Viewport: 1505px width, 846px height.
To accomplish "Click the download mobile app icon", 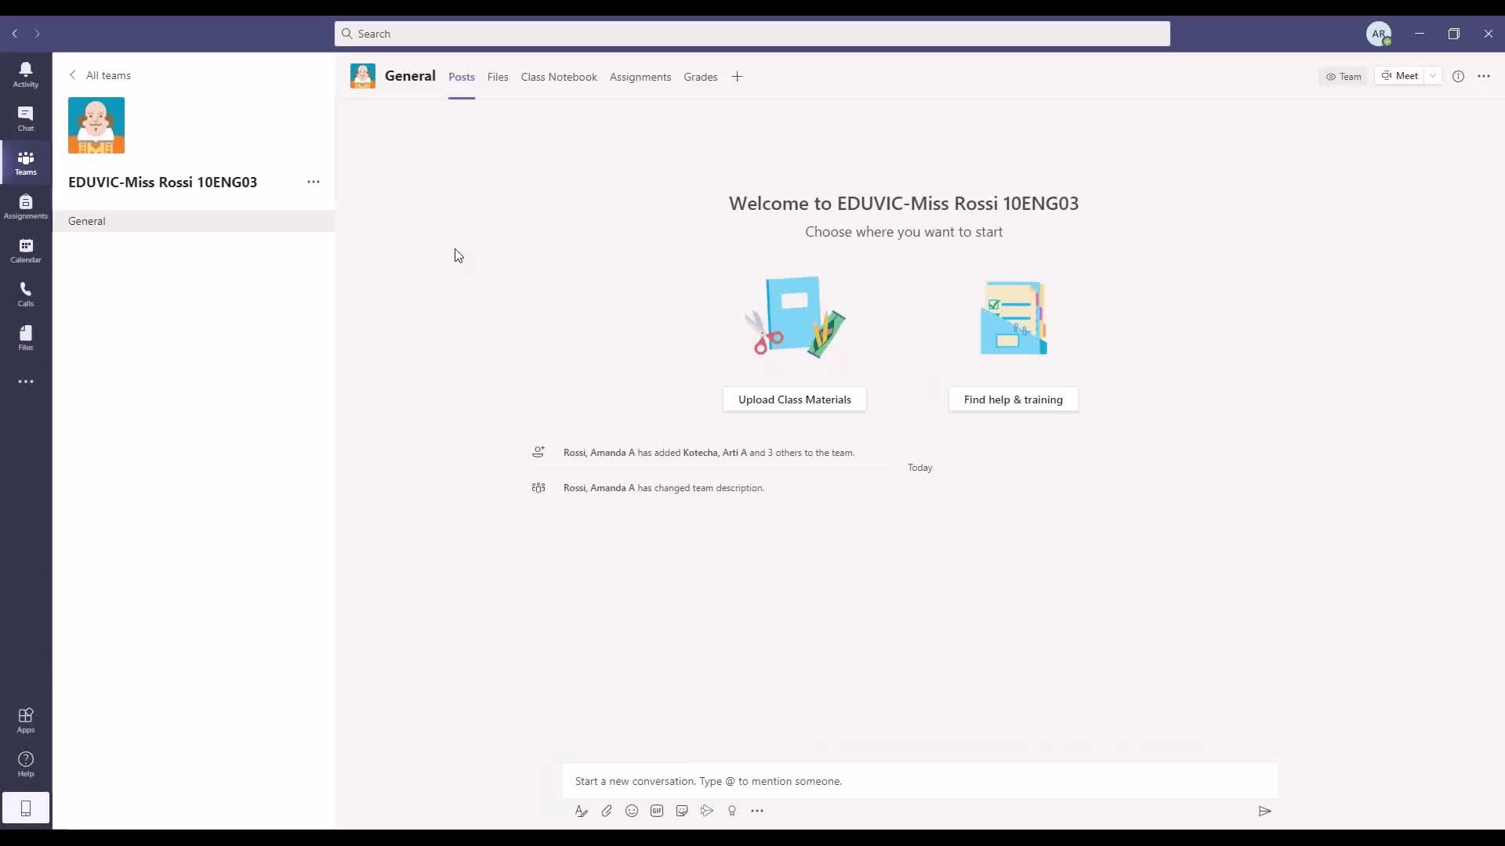I will (x=26, y=808).
